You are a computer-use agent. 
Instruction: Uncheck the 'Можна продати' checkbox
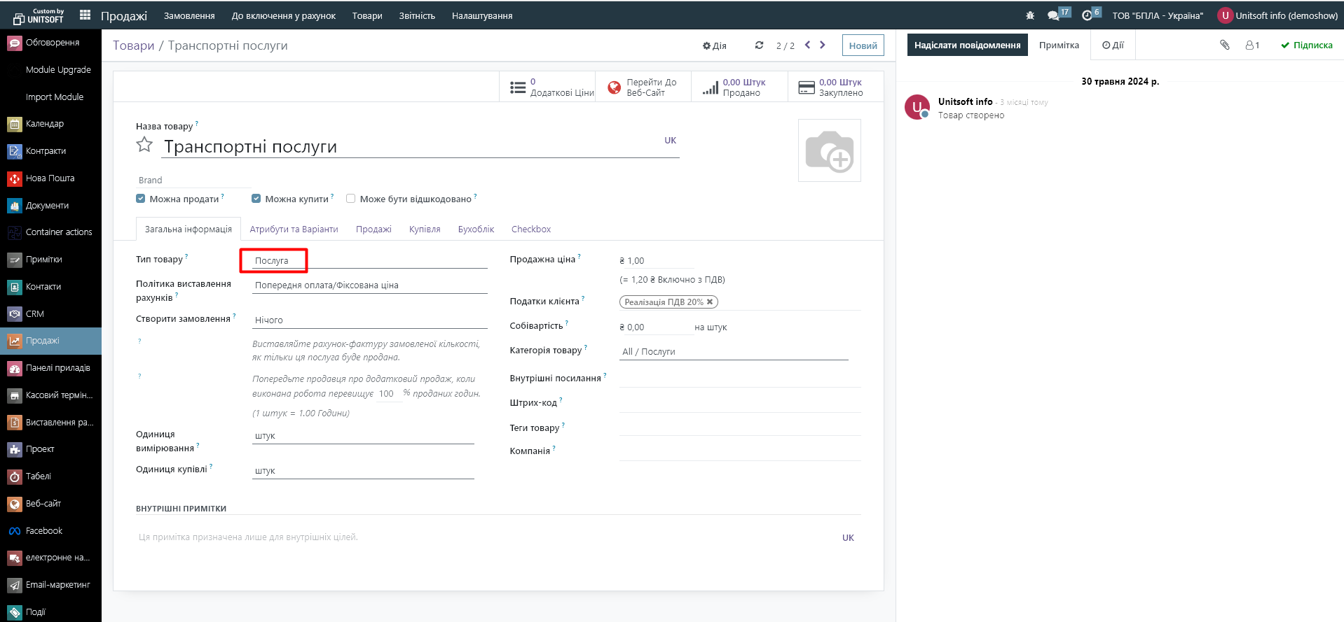coord(141,199)
